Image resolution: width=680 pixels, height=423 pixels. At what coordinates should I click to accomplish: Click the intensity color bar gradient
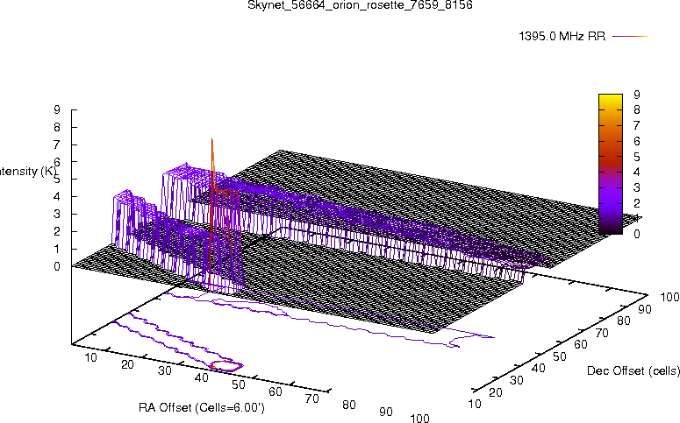(x=610, y=164)
